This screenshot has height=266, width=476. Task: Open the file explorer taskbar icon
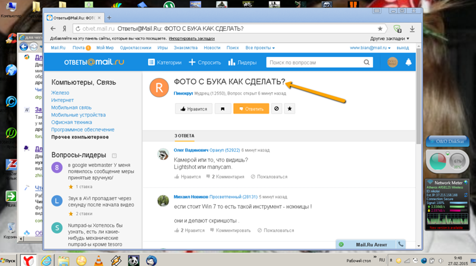click(x=64, y=261)
